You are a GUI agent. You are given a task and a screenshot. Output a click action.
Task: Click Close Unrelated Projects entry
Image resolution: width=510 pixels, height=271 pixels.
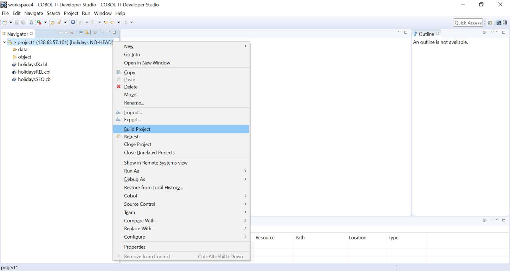tap(149, 153)
